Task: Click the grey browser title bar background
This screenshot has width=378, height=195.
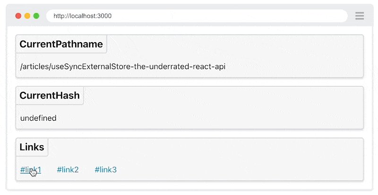Action: [351, 7]
